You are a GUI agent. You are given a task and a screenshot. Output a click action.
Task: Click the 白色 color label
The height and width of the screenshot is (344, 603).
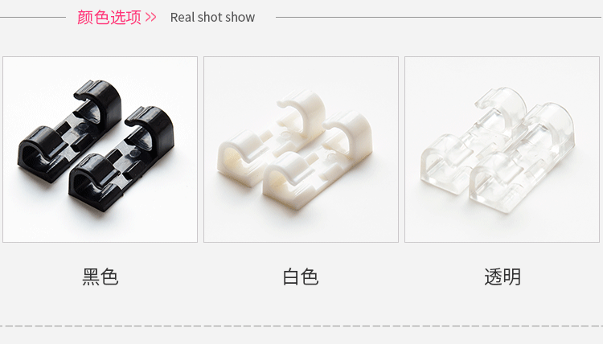click(x=301, y=276)
